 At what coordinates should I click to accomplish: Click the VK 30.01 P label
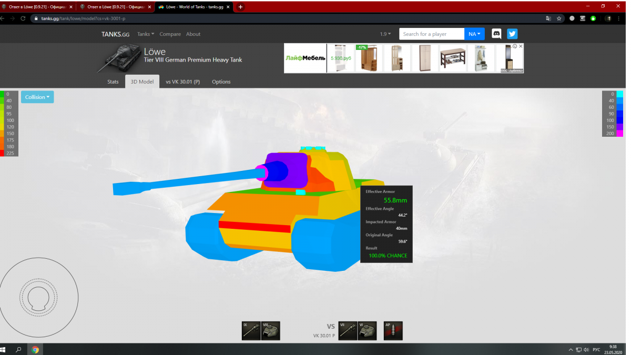[x=323, y=336]
